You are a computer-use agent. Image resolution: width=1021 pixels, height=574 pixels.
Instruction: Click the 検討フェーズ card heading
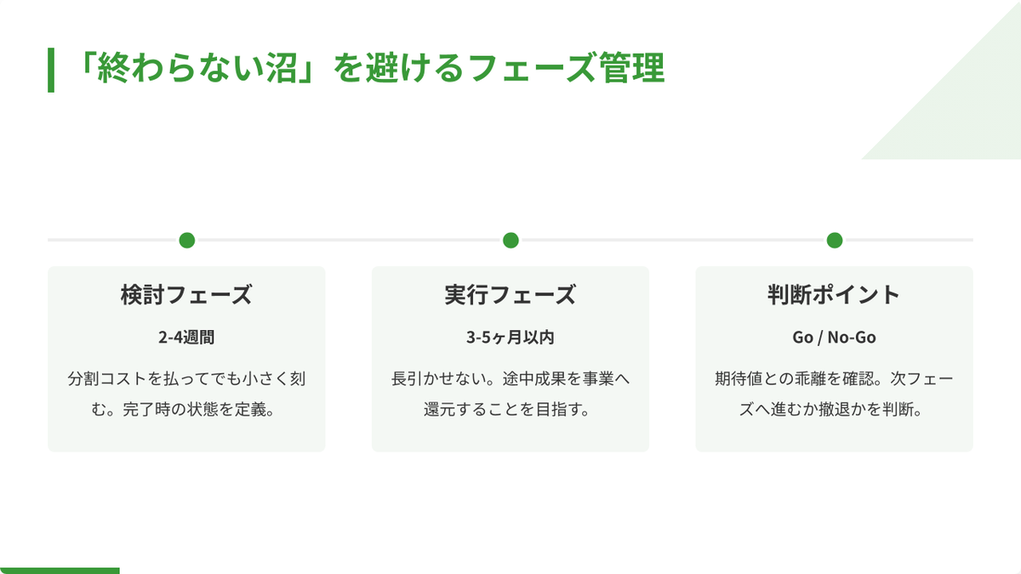click(x=187, y=295)
